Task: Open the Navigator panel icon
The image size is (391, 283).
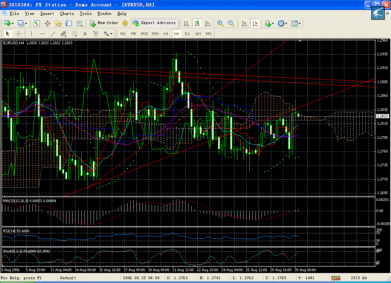Action: [x=58, y=23]
